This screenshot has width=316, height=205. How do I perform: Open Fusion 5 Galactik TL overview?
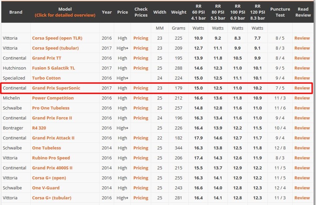click(x=53, y=68)
